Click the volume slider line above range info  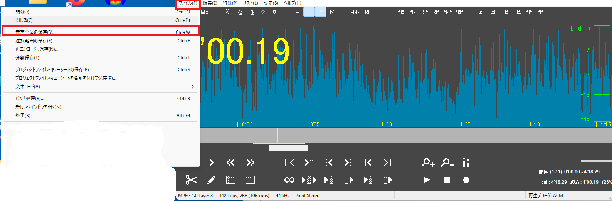point(596,161)
